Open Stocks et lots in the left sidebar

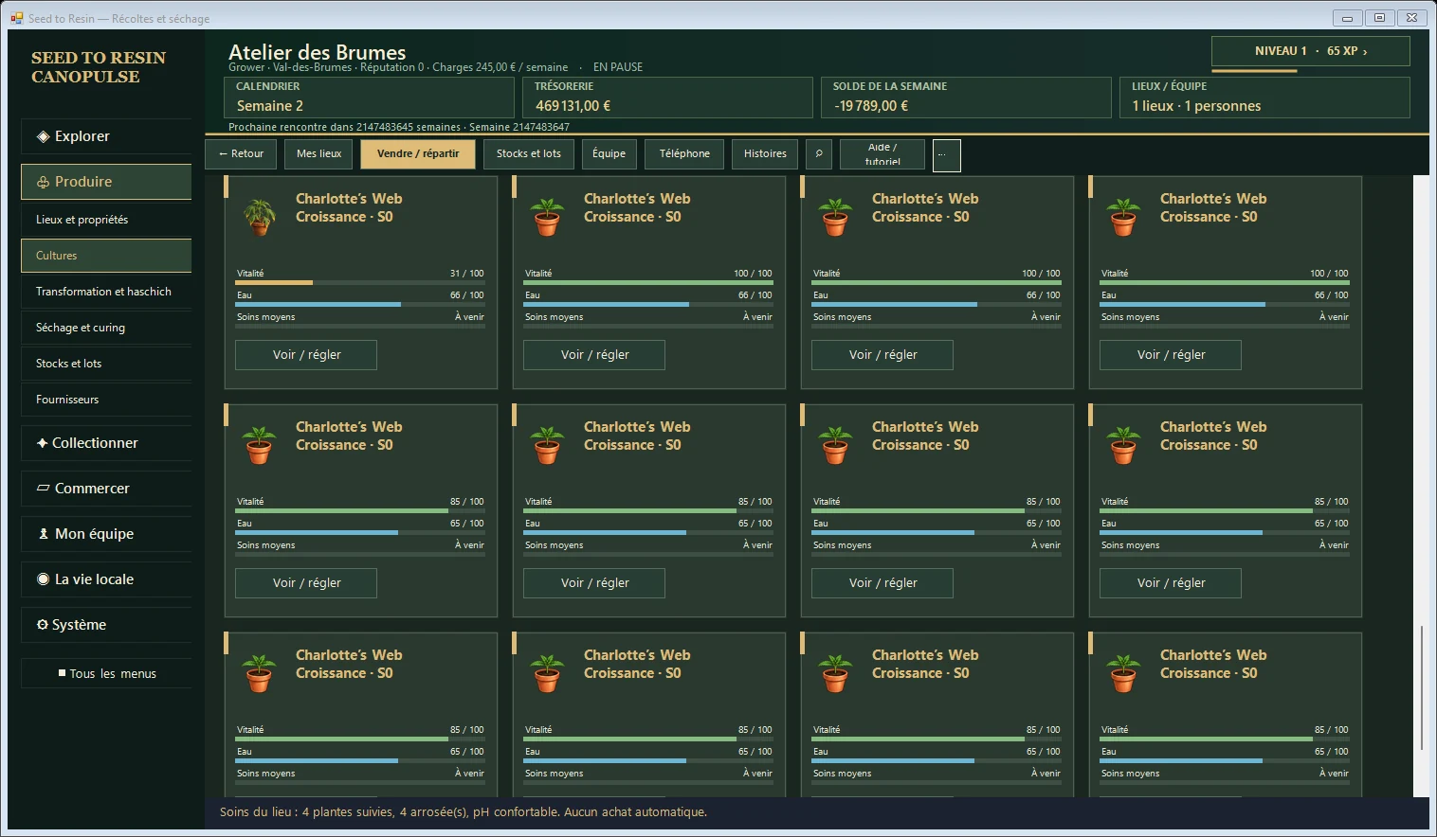tap(106, 364)
